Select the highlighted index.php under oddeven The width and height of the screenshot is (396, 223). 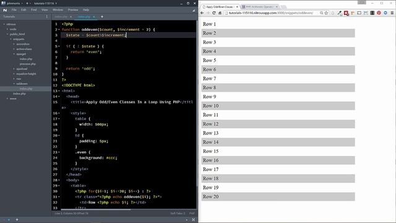(x=26, y=89)
